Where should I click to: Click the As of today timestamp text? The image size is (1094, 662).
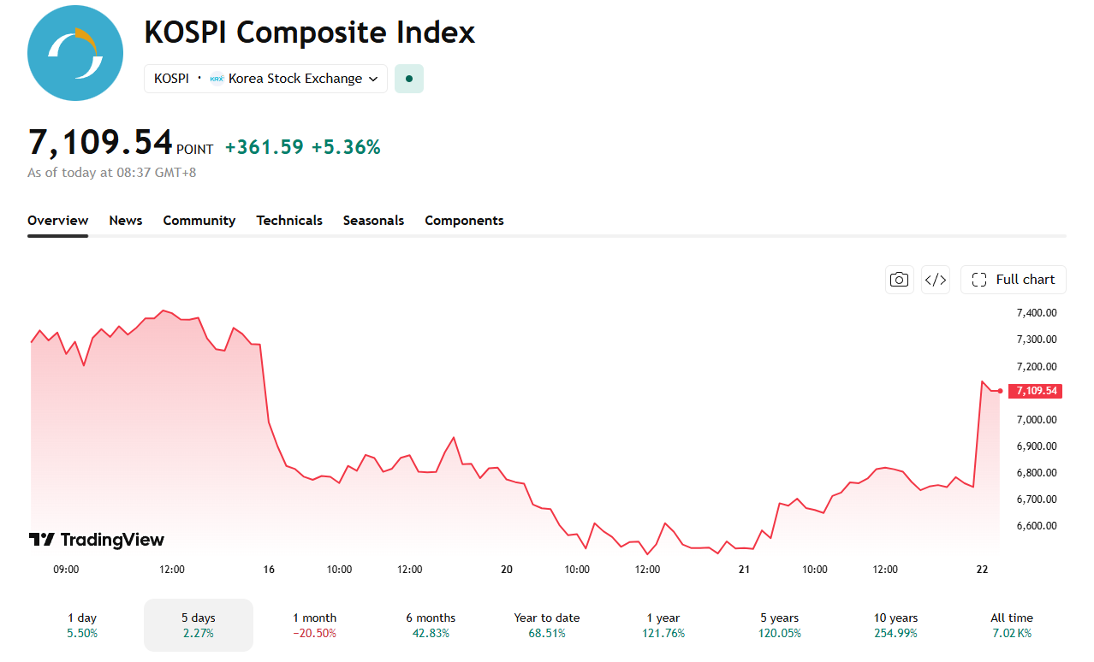click(112, 173)
